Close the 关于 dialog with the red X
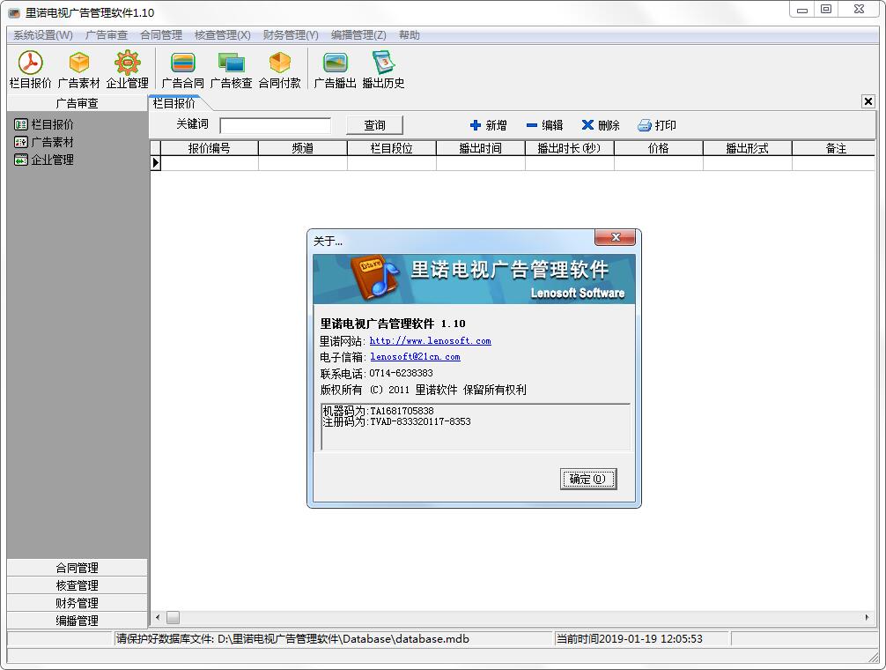The width and height of the screenshot is (886, 670). 615,238
